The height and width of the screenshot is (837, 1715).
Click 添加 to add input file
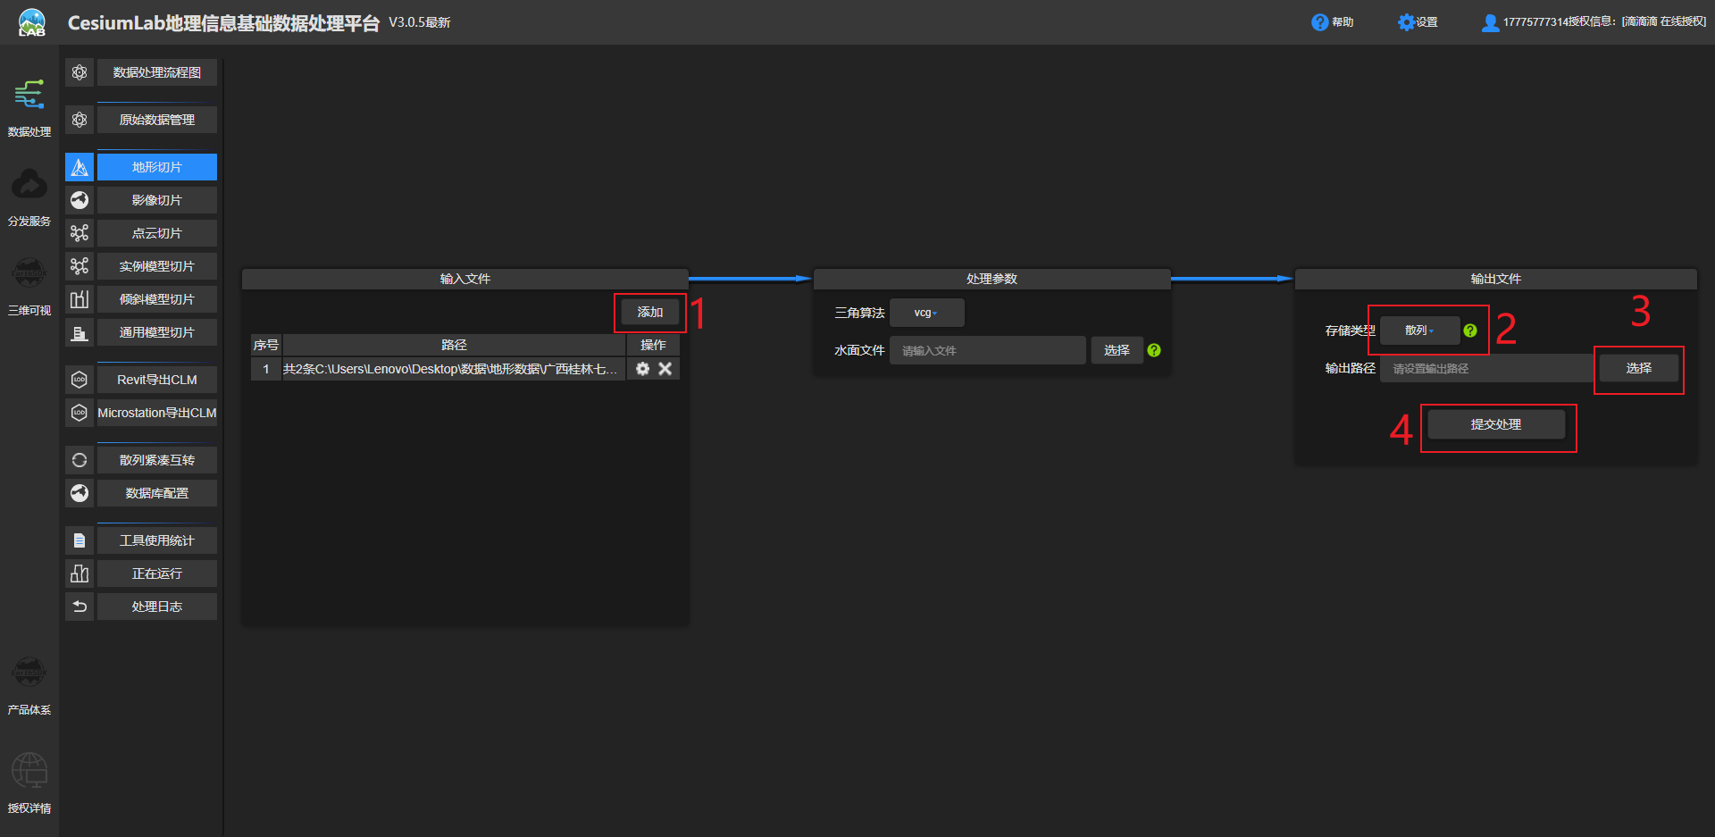(650, 313)
